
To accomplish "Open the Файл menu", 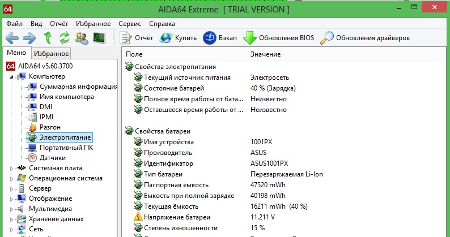I will [x=14, y=24].
